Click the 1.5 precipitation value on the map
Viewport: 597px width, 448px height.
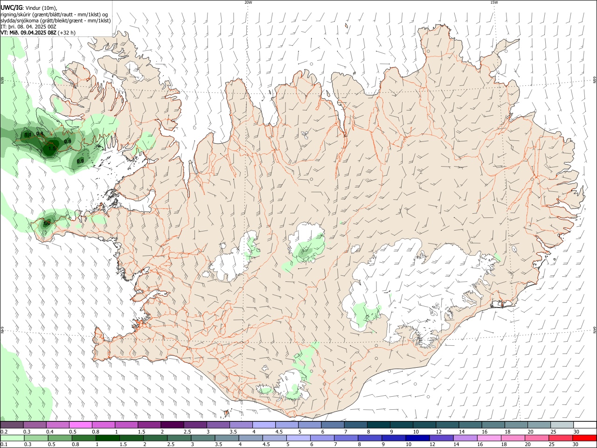click(52, 149)
